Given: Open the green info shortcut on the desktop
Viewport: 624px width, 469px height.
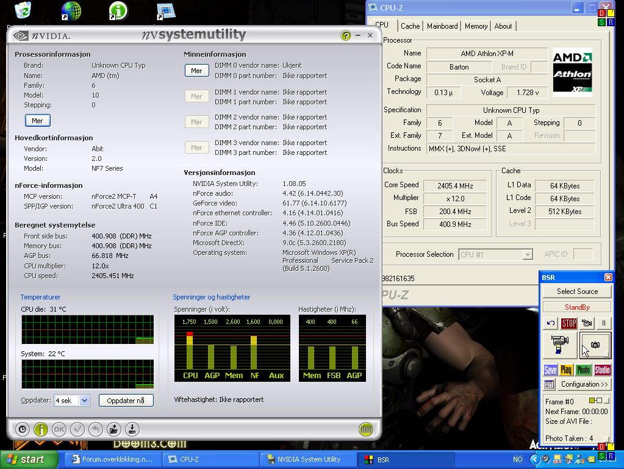Looking at the screenshot, I should click(118, 11).
